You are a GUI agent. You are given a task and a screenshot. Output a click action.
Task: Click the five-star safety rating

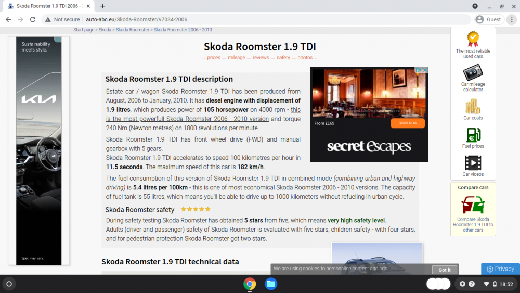pos(196,209)
